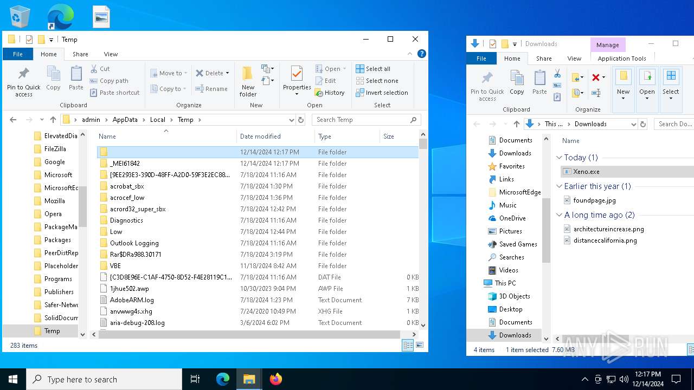This screenshot has width=694, height=390.
Task: Click Paste shortcut in Temp window ribbon
Action: [115, 93]
